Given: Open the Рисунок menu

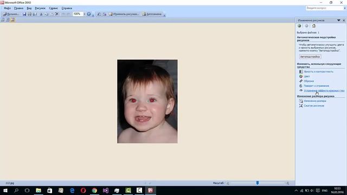Looking at the screenshot, I should coord(40,8).
